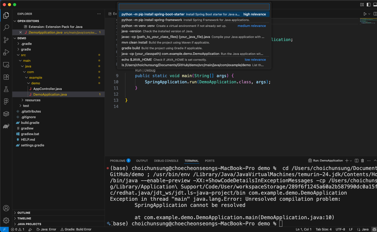Viewport: 377px width, 232px height.
Task: Open the Containers view icon
Action: click(6, 114)
